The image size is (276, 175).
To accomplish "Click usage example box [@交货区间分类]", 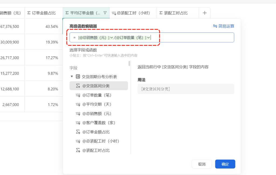I will 186,89.
